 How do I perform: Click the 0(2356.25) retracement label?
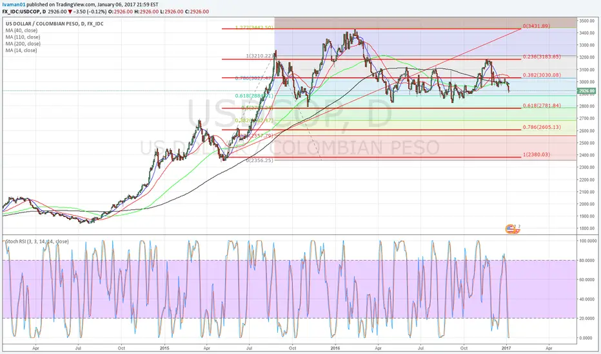pyautogui.click(x=259, y=160)
